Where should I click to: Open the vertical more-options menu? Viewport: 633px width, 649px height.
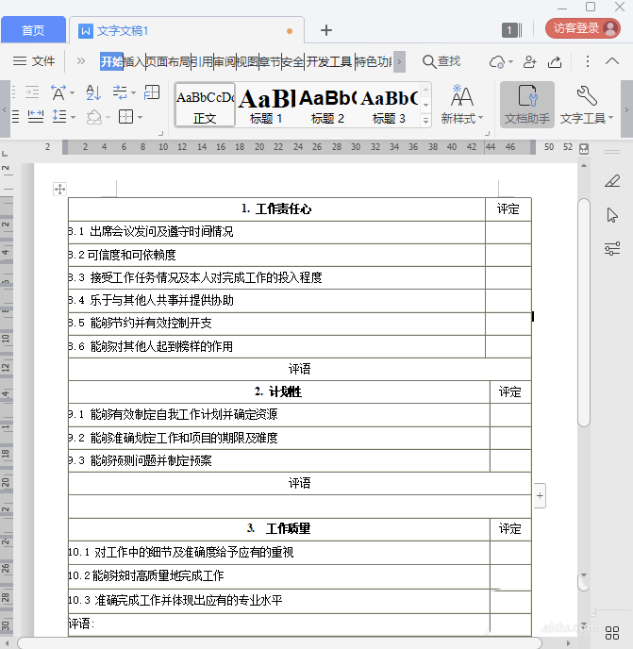coord(588,61)
